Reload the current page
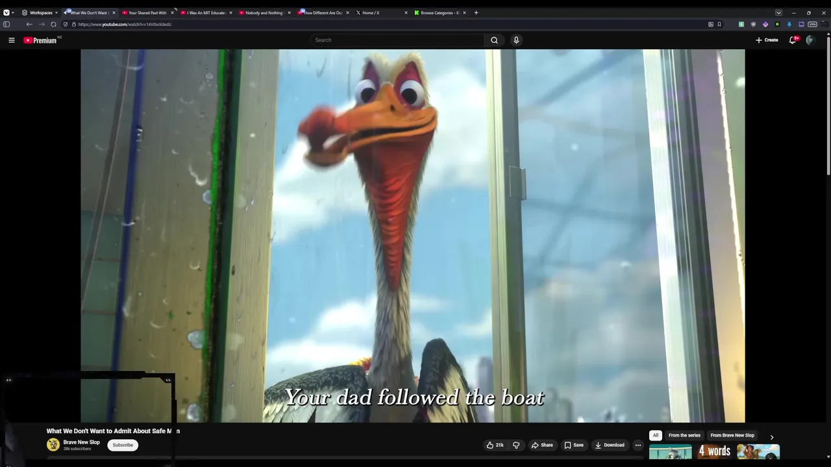831x467 pixels. coord(53,24)
